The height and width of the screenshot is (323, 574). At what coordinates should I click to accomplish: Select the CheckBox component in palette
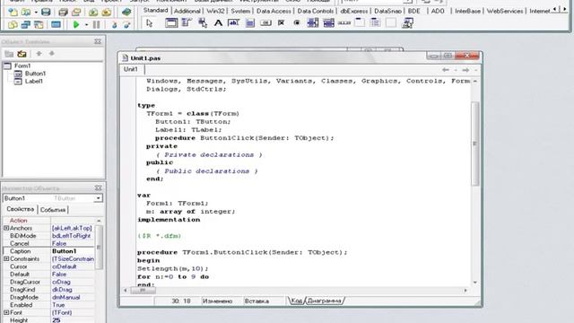(281, 23)
